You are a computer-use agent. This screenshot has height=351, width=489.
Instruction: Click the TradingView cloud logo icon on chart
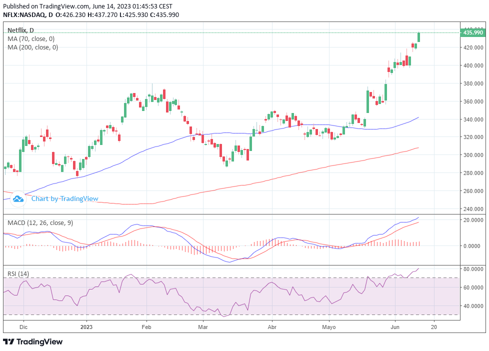(x=18, y=198)
